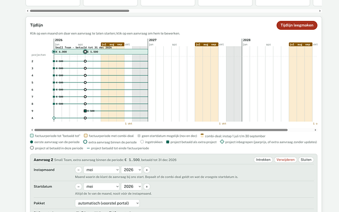Click the "Aanvraag 2" panel heading
Screen dimensions: 339x212
(44, 160)
